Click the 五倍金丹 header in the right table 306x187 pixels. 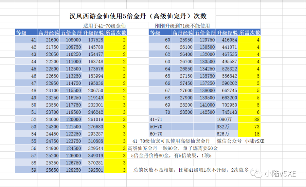205,33
